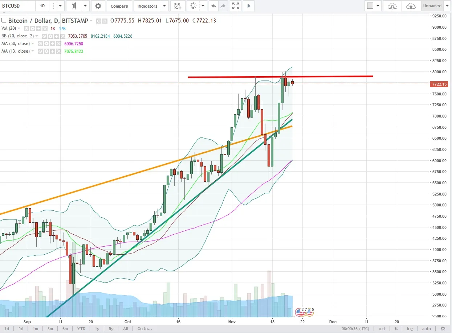
Task: Undo the last chart action
Action: click(x=213, y=6)
